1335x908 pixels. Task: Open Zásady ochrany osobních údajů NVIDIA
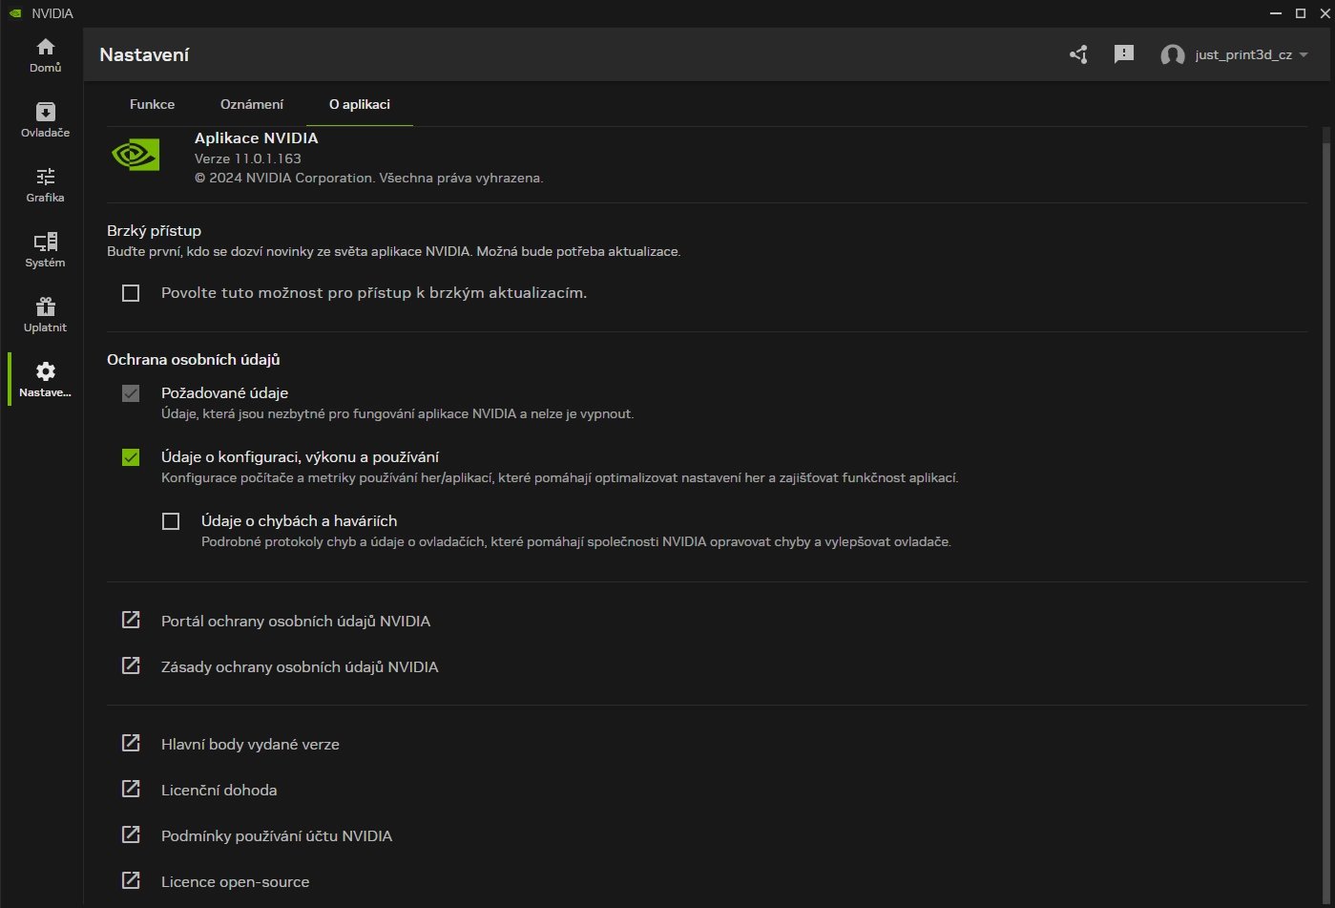[300, 666]
